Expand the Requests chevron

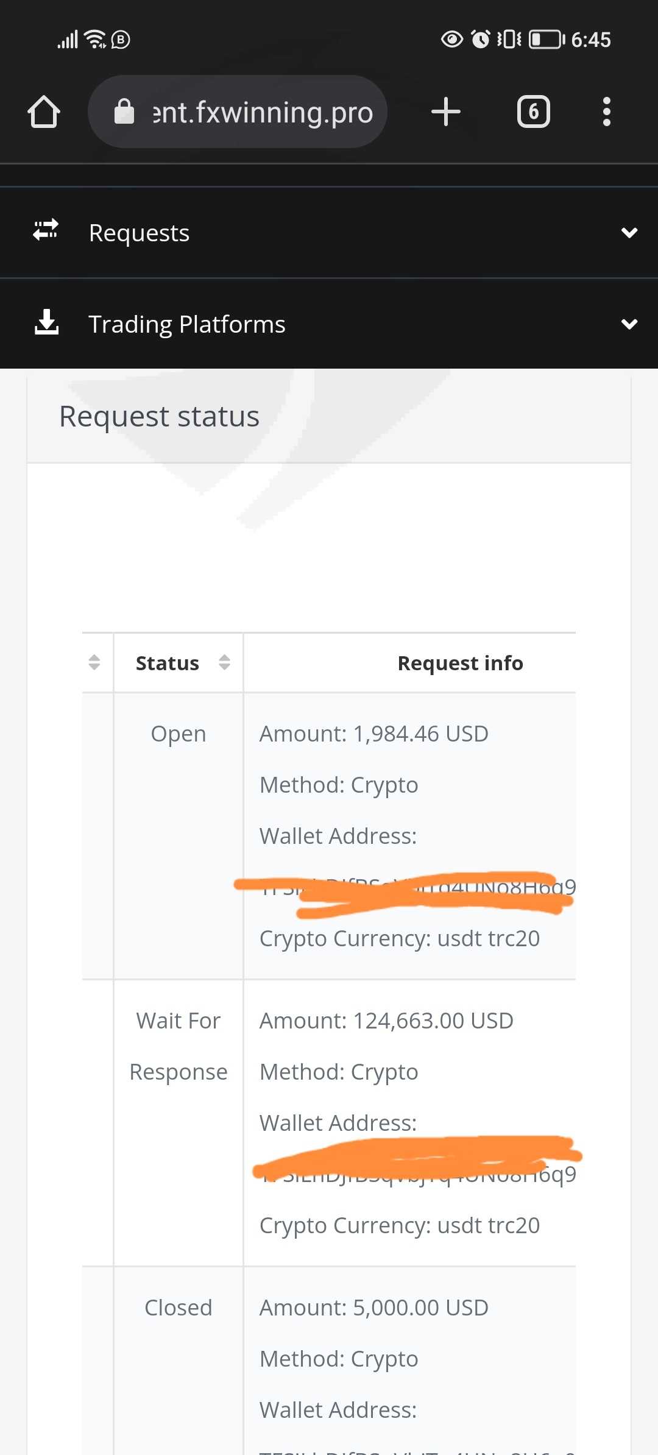[x=629, y=233]
